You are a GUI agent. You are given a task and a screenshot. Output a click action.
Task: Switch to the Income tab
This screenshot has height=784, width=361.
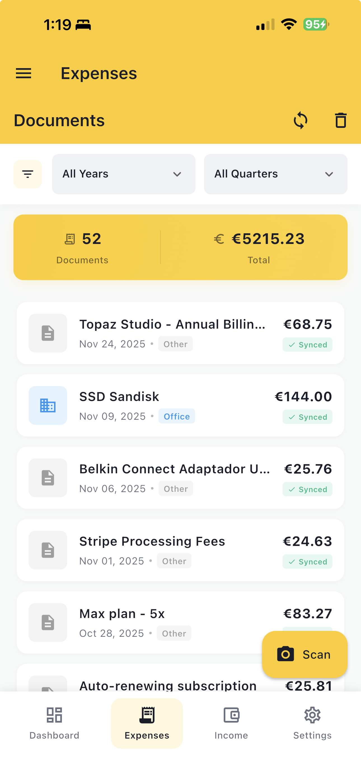(x=231, y=723)
